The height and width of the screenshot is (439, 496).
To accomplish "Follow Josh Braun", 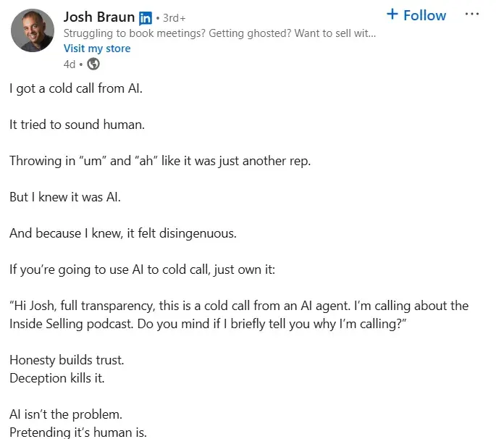I will (x=416, y=14).
